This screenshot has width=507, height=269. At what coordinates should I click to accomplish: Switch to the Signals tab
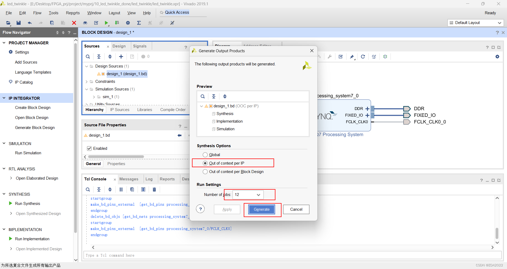click(140, 46)
